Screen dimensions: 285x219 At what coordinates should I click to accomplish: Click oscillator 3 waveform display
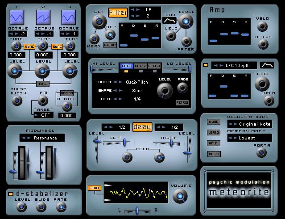pyautogui.click(x=69, y=17)
